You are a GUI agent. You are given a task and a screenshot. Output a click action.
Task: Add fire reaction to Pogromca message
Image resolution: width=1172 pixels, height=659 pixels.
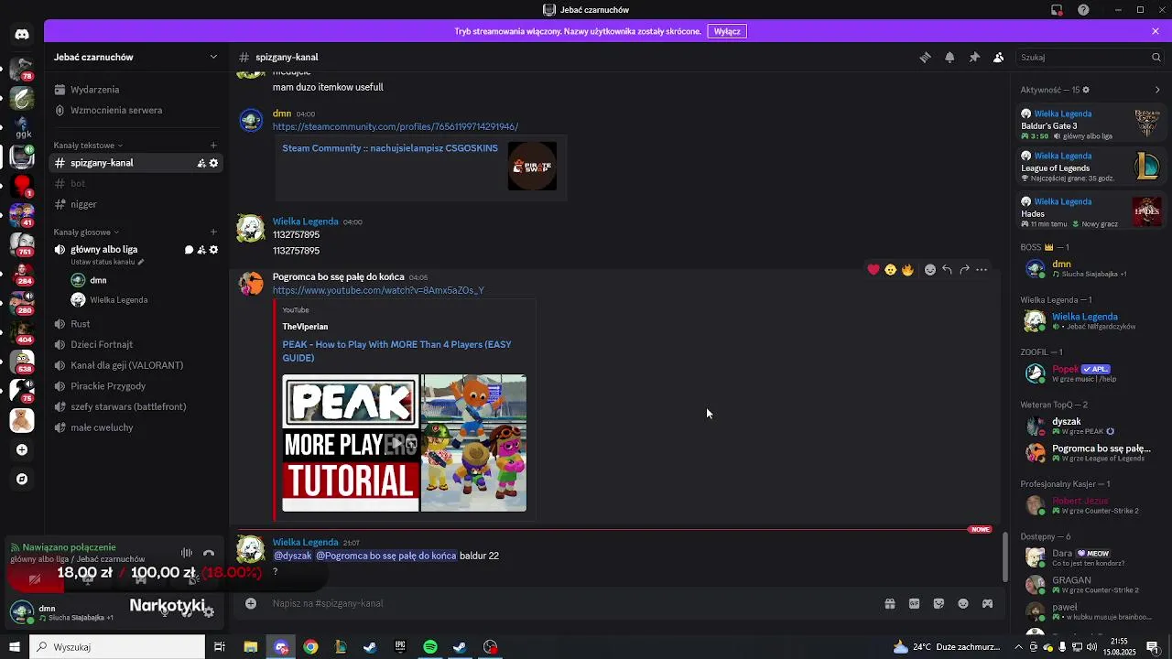pos(907,270)
